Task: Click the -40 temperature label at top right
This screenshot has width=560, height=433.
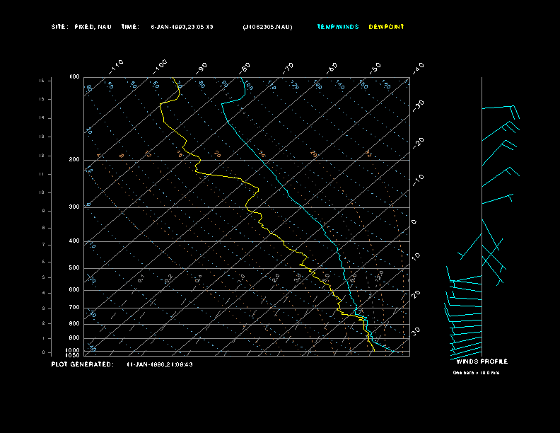Action: click(417, 68)
